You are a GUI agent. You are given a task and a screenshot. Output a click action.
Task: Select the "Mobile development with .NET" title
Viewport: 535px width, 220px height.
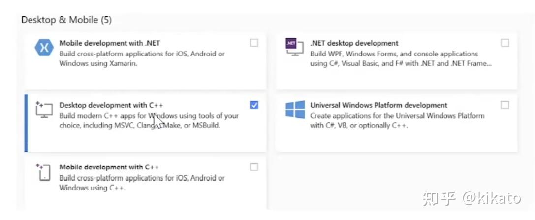click(x=109, y=43)
